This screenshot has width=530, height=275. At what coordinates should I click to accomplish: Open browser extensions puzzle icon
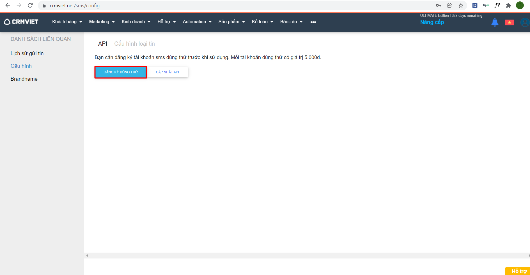coord(508,6)
